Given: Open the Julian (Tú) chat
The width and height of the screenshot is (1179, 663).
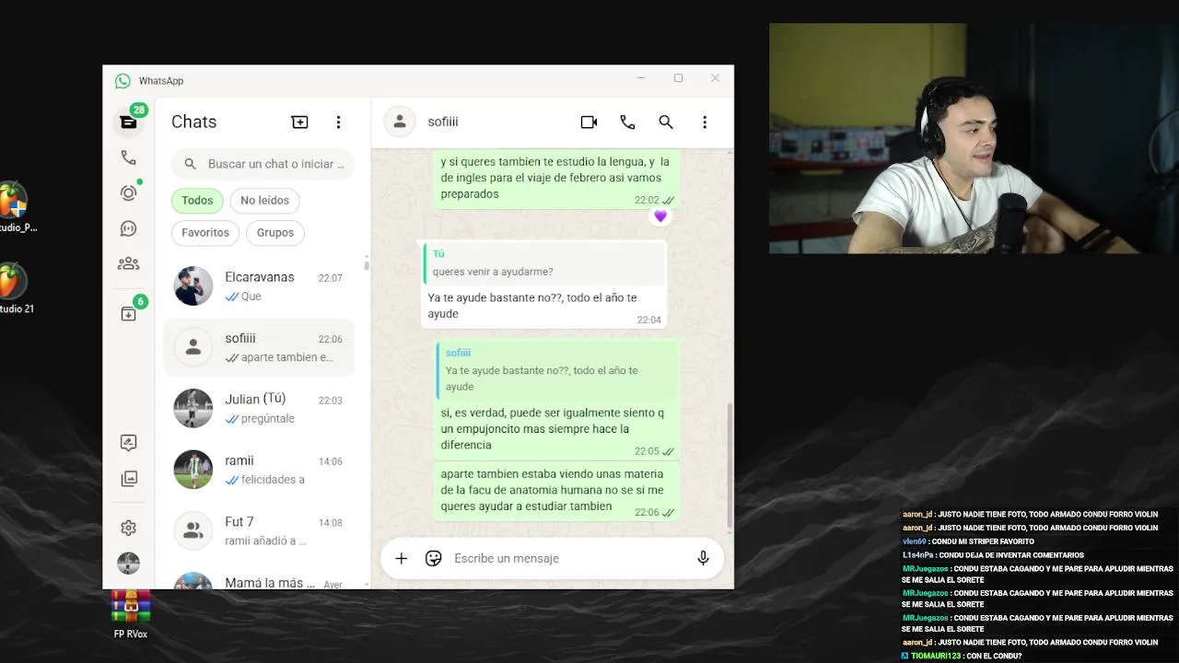Looking at the screenshot, I should click(259, 408).
